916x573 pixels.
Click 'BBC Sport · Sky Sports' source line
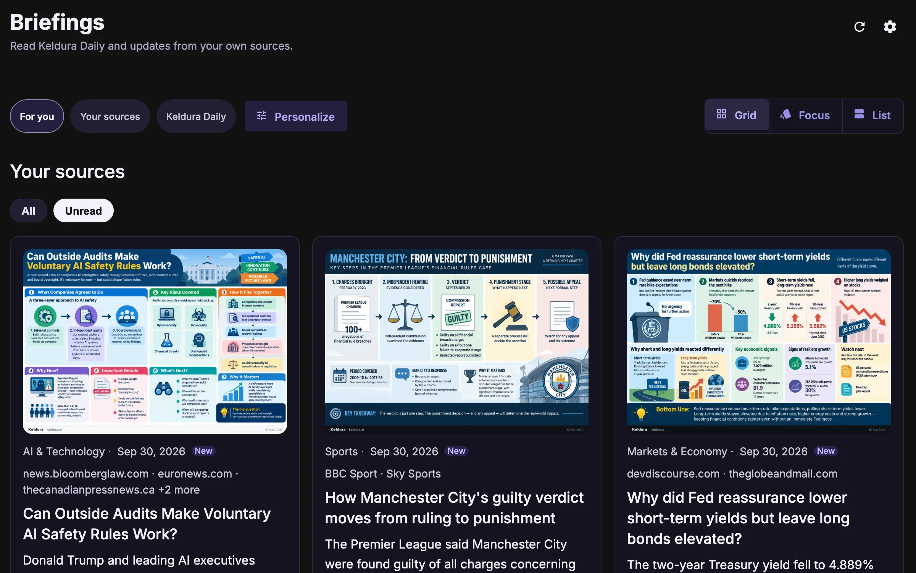coord(383,474)
